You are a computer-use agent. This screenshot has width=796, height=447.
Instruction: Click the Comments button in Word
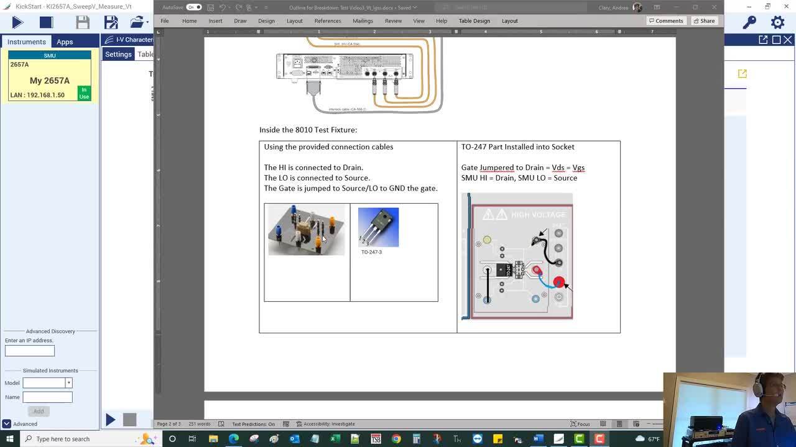pyautogui.click(x=665, y=20)
